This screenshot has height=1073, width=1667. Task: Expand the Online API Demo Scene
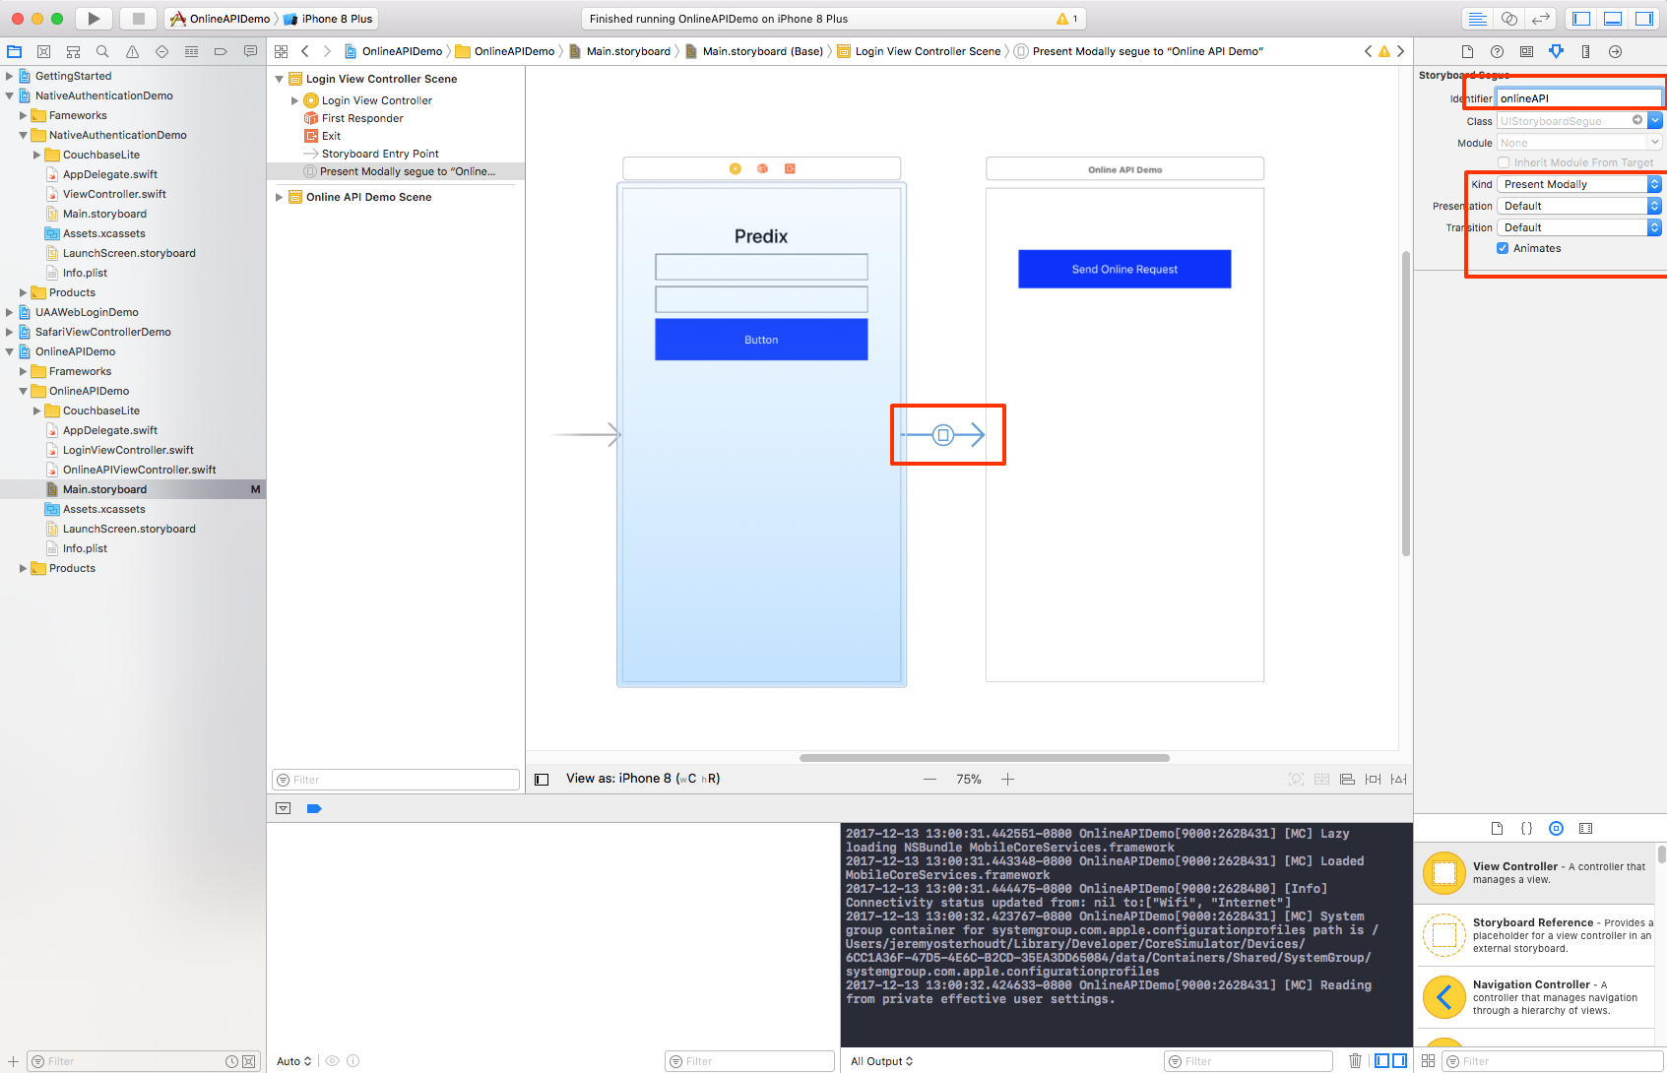(280, 197)
